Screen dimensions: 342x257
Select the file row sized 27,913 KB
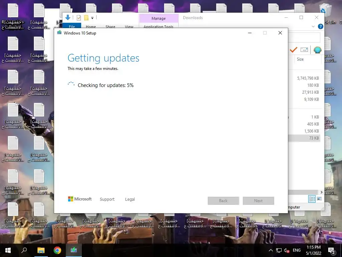(305, 92)
